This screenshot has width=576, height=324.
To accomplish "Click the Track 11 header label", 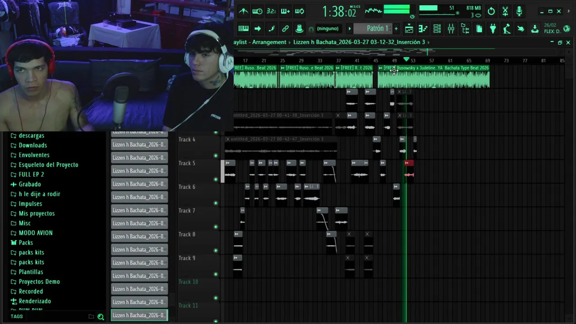I will click(x=188, y=306).
